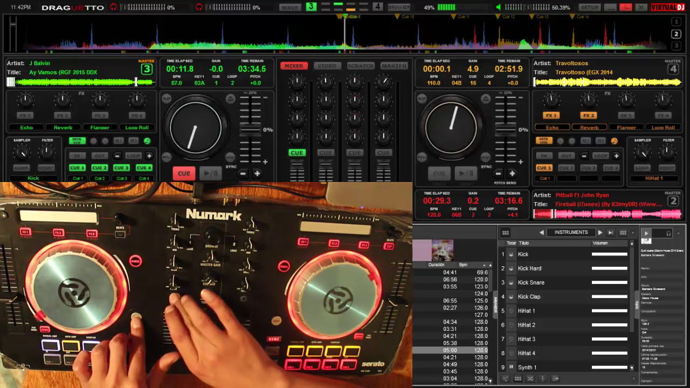Image resolution: width=690 pixels, height=388 pixels.
Task: Switch to MASTER tab
Action: point(394,66)
